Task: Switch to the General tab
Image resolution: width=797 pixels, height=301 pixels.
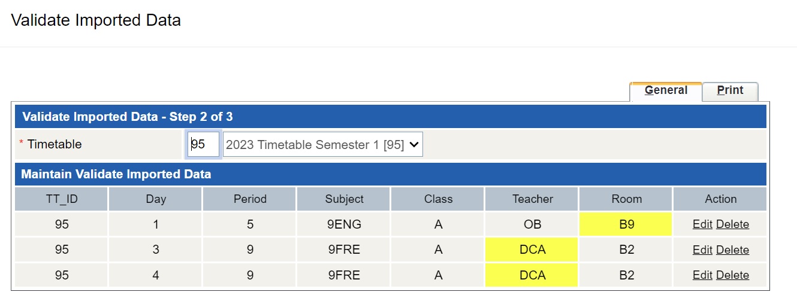Action: point(666,91)
